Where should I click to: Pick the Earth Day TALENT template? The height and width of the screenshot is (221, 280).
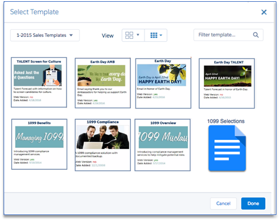(226, 83)
